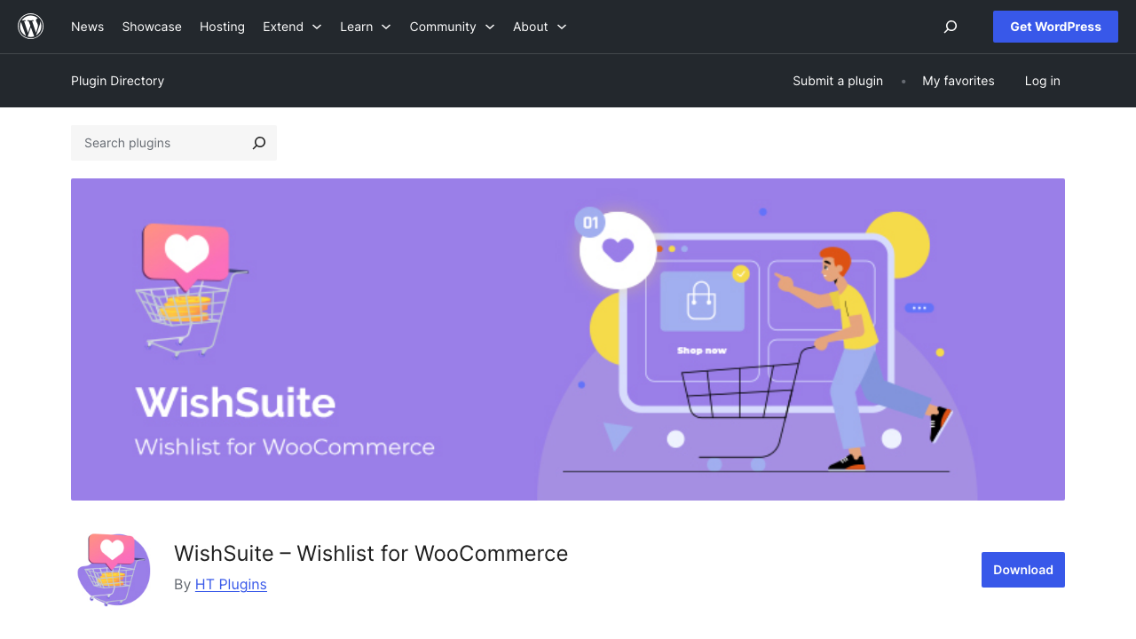
Task: Visit the HT Plugins author link
Action: point(231,584)
